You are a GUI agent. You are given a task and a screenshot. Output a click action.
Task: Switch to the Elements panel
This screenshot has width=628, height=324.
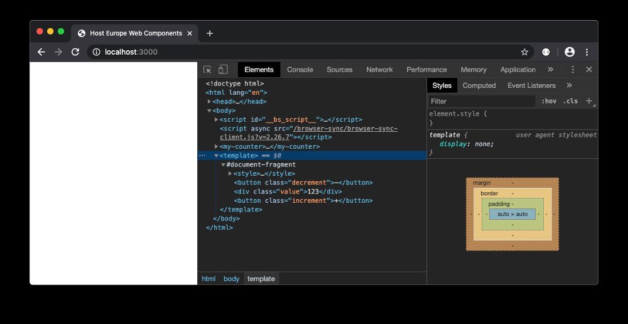click(x=259, y=70)
